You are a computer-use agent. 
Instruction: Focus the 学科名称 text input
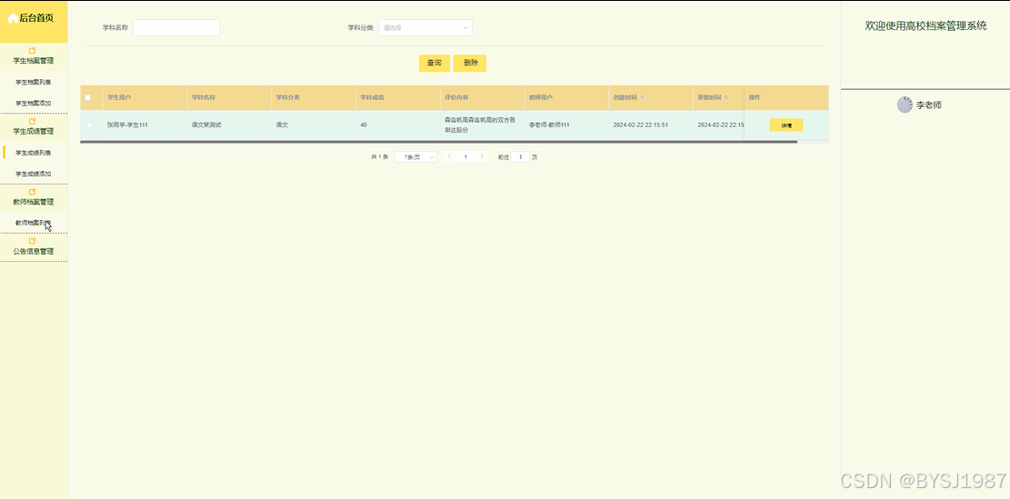pos(176,27)
